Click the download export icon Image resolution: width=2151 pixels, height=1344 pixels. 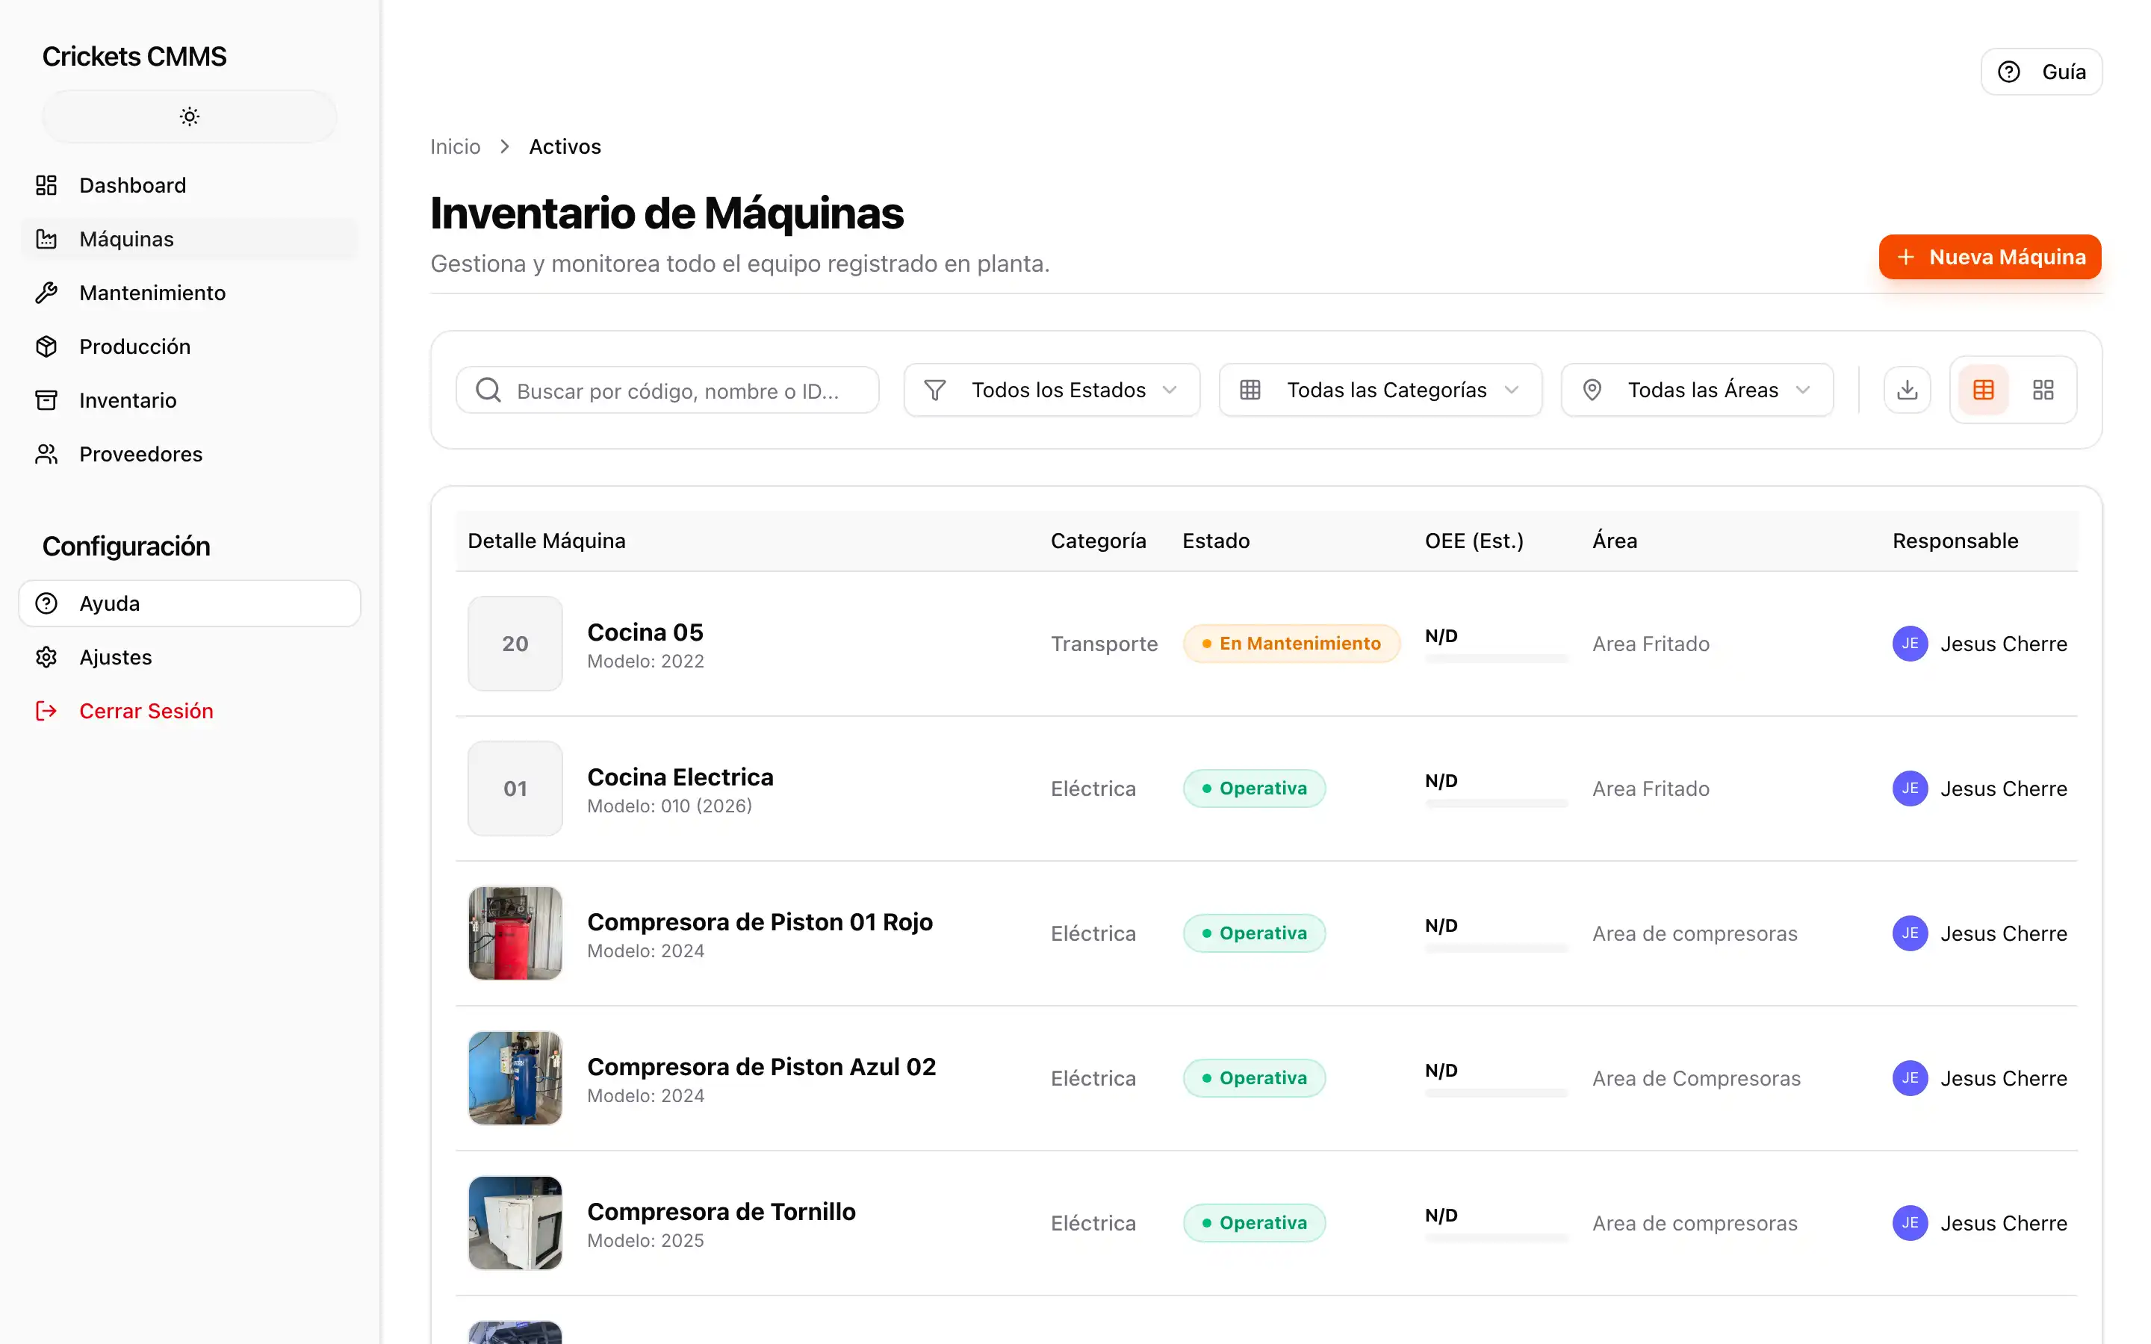1907,391
